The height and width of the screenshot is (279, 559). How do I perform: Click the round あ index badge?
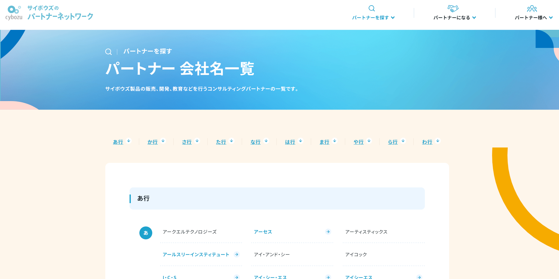click(x=146, y=233)
